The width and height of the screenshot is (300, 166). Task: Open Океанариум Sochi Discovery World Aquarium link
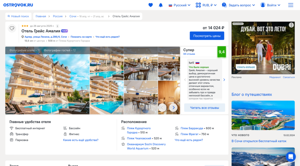click(146, 146)
